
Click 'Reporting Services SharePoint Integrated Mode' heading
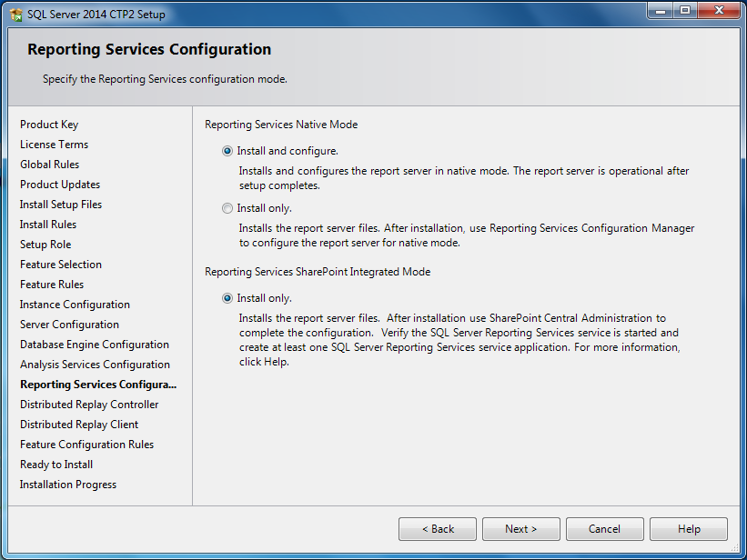318,272
